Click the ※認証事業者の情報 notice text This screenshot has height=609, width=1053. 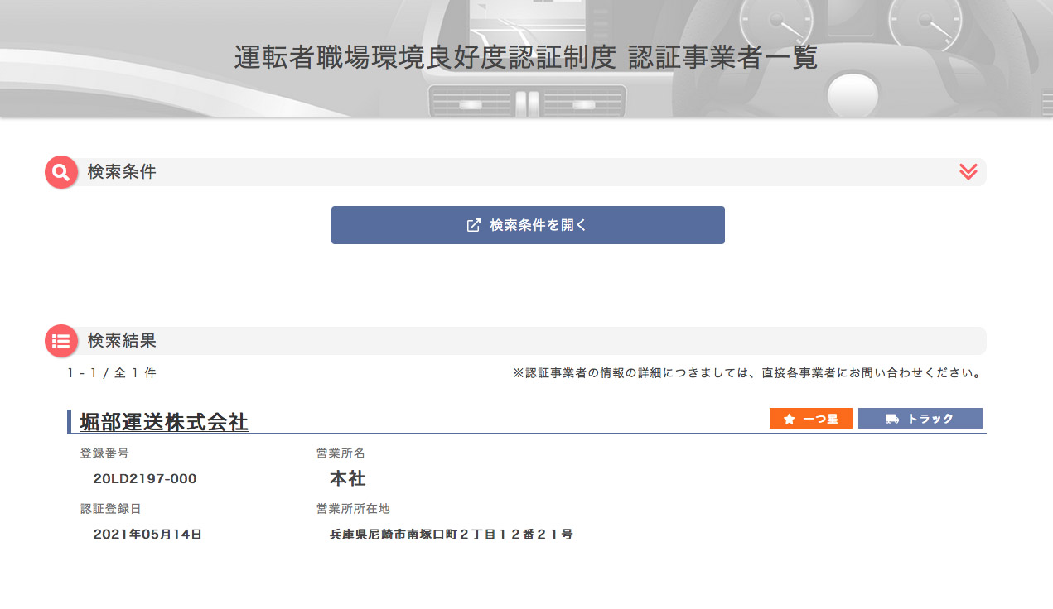pos(748,373)
